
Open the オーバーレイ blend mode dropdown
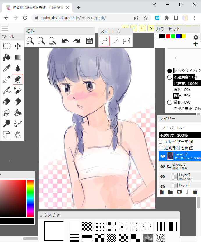pos(180,128)
